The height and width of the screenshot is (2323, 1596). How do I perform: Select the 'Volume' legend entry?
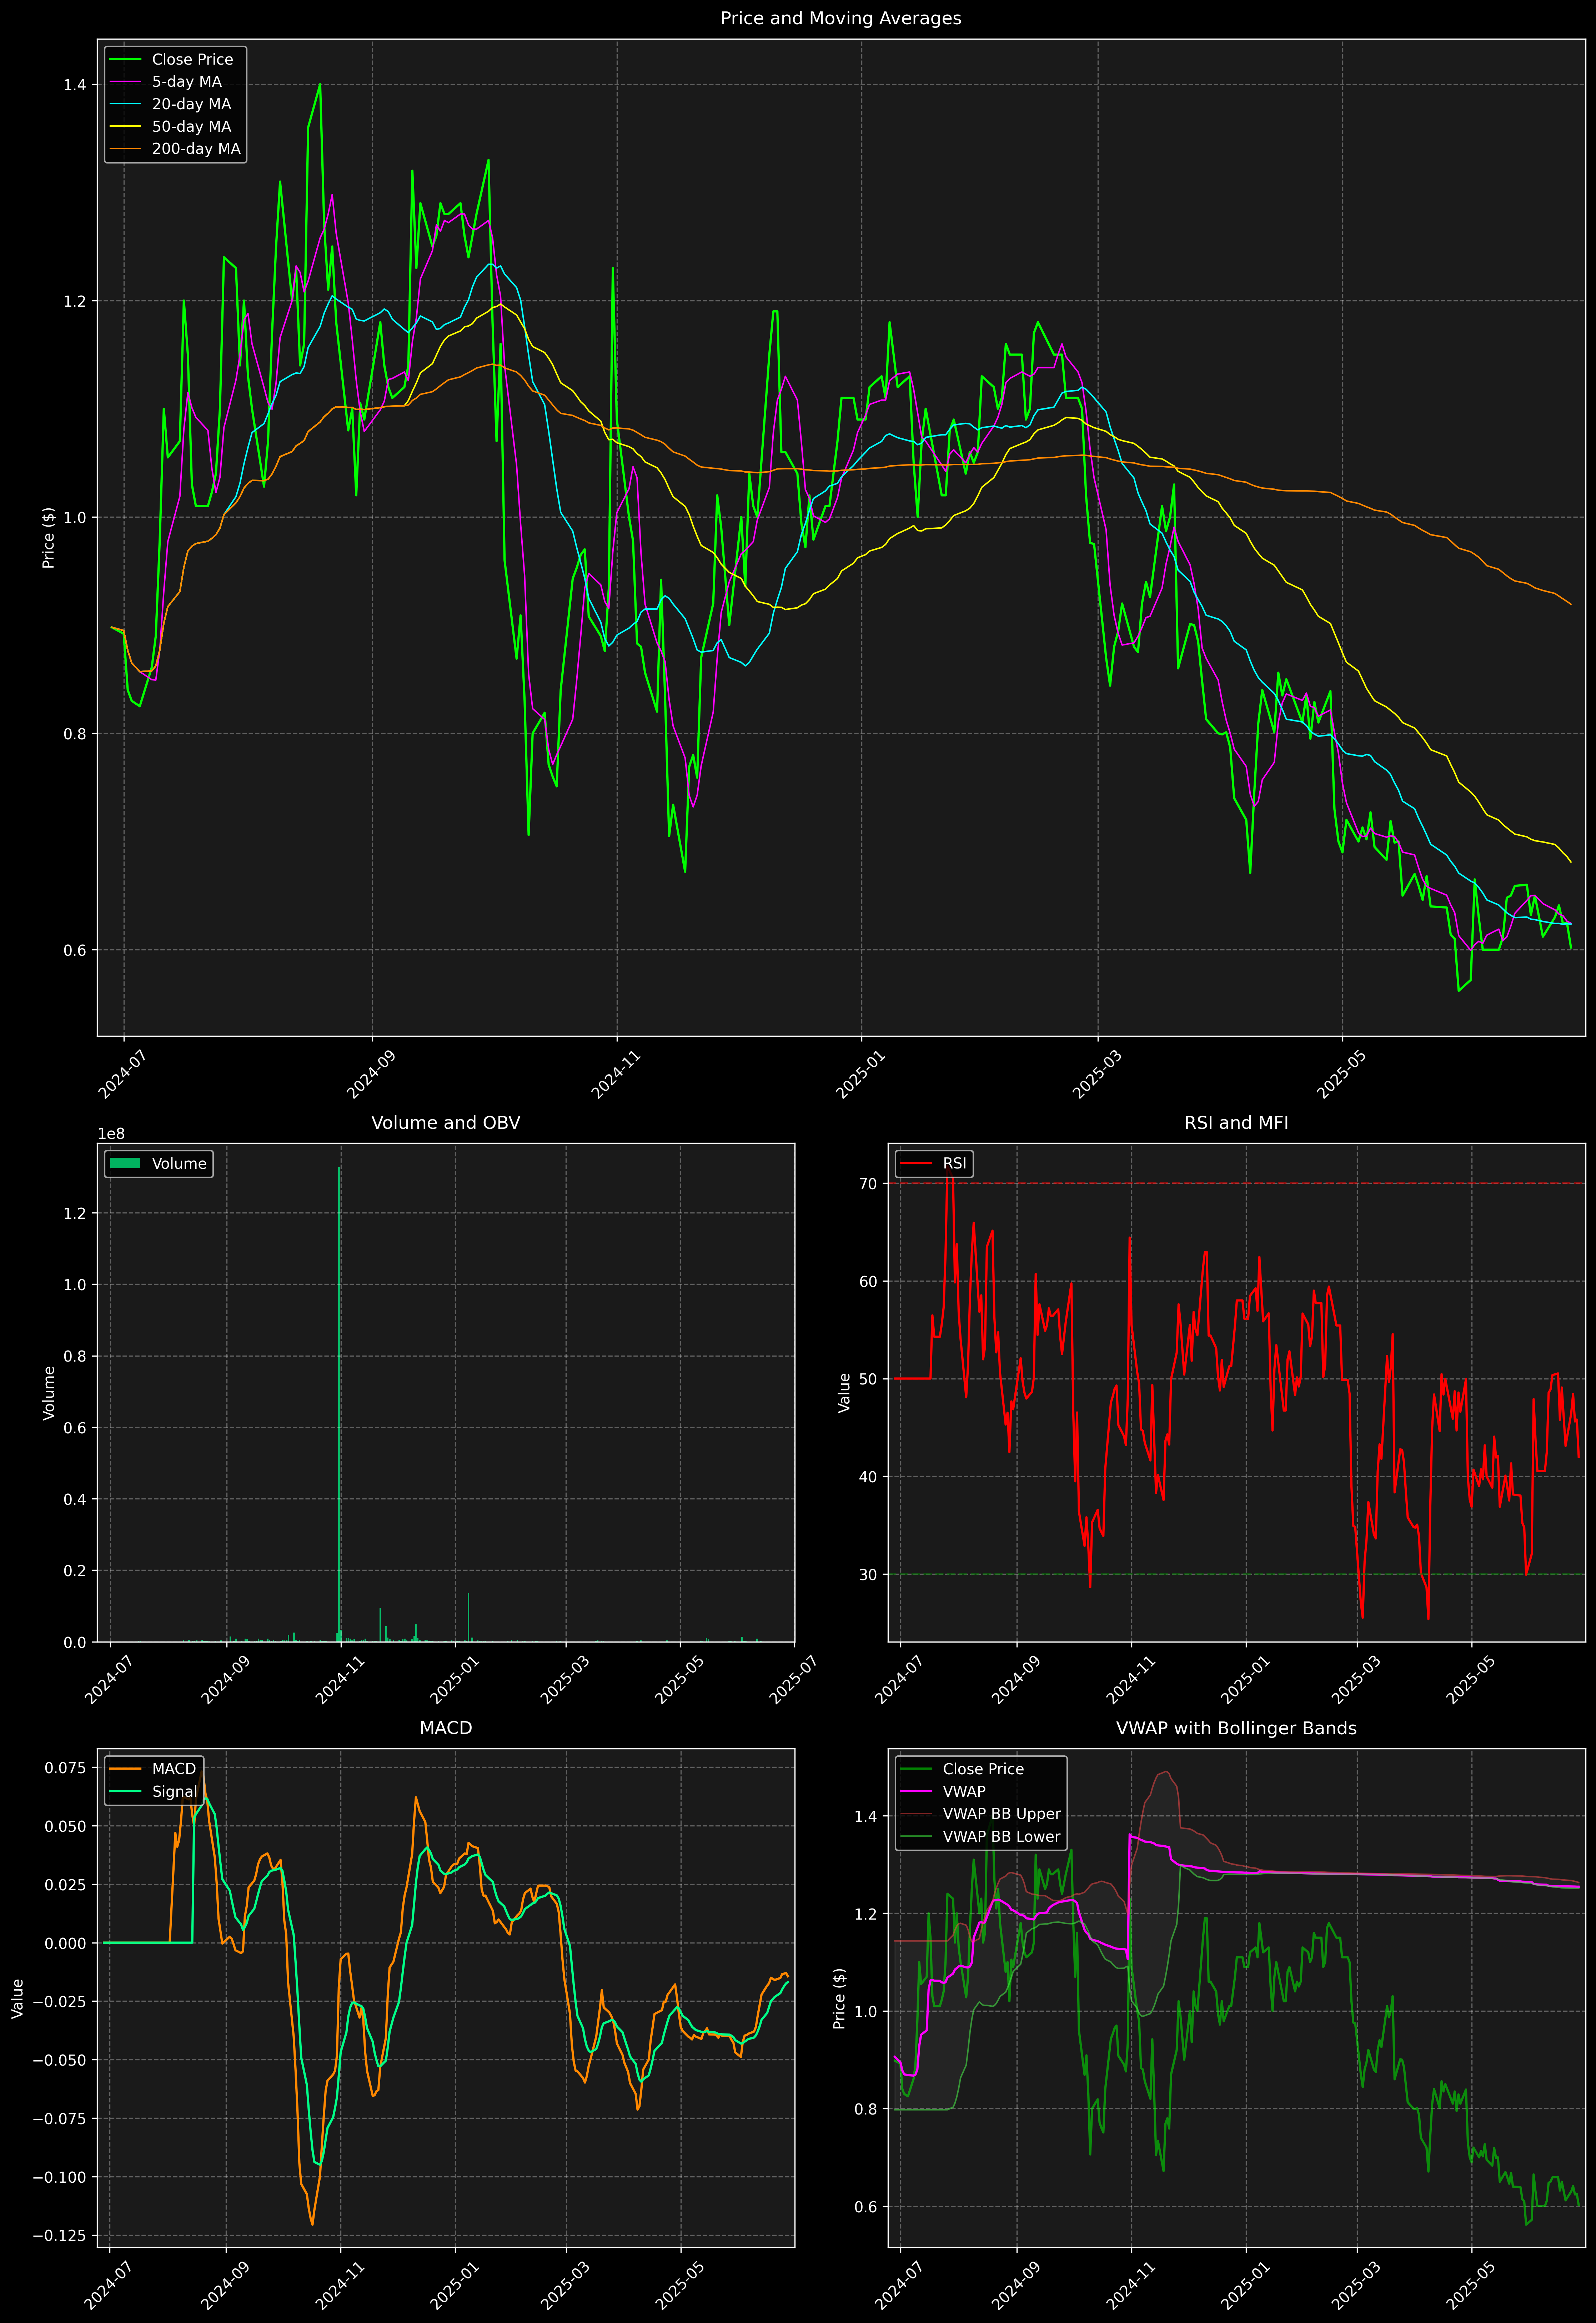[x=159, y=1163]
